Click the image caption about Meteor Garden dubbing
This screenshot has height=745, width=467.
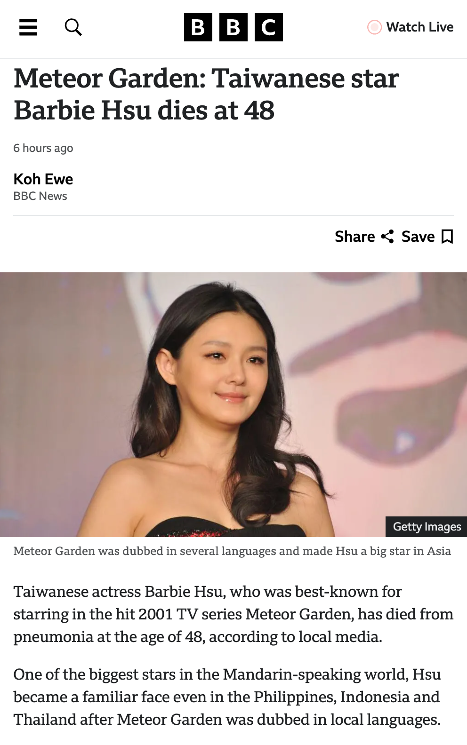click(232, 551)
